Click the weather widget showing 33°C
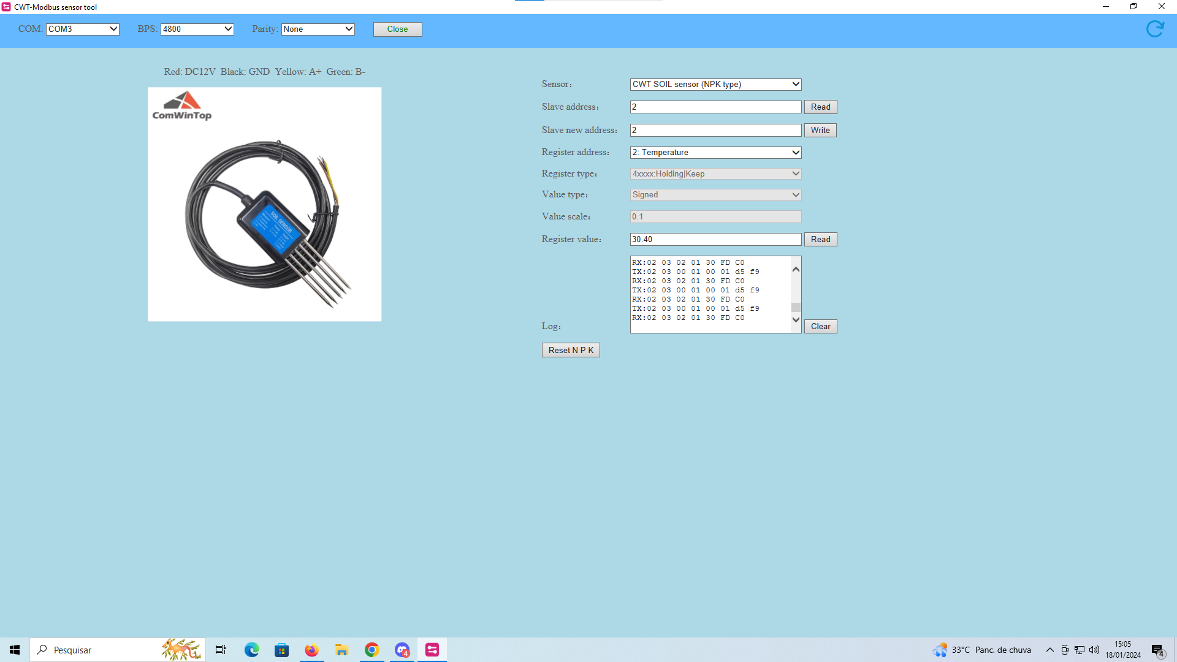This screenshot has height=662, width=1177. pos(982,650)
